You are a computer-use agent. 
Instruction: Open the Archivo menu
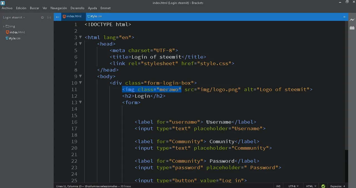coord(7,8)
